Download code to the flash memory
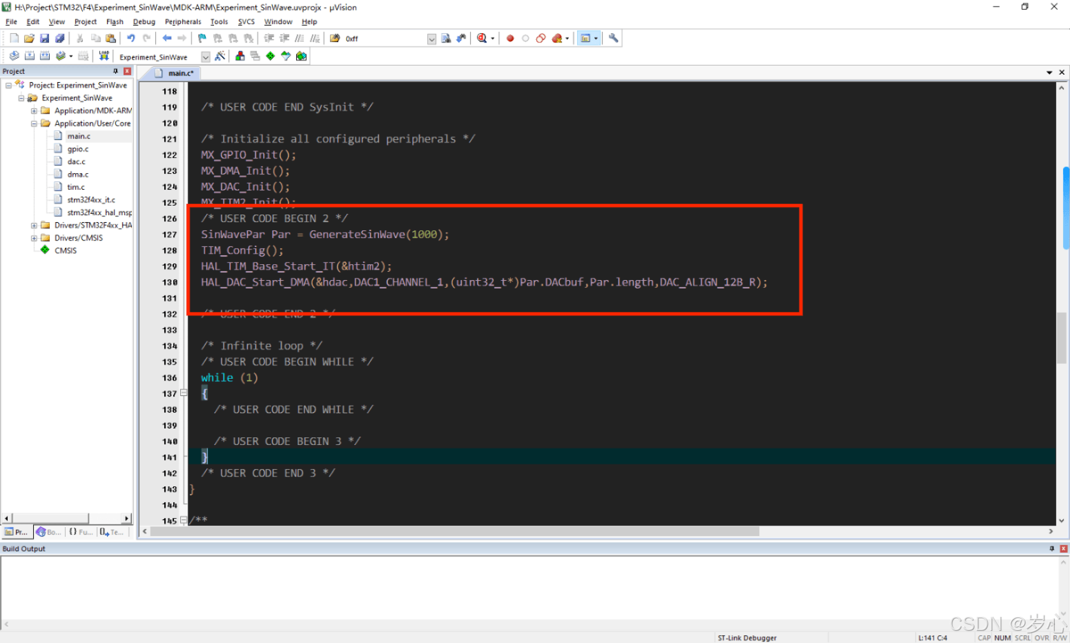This screenshot has height=643, width=1070. (103, 55)
